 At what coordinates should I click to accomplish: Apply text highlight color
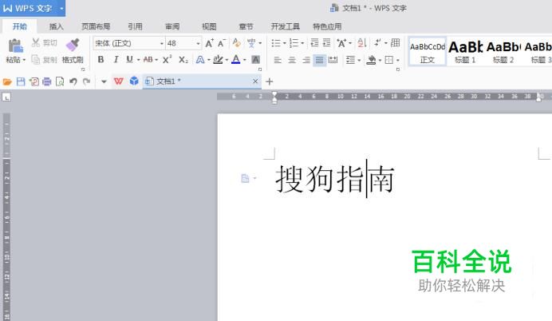click(218, 60)
